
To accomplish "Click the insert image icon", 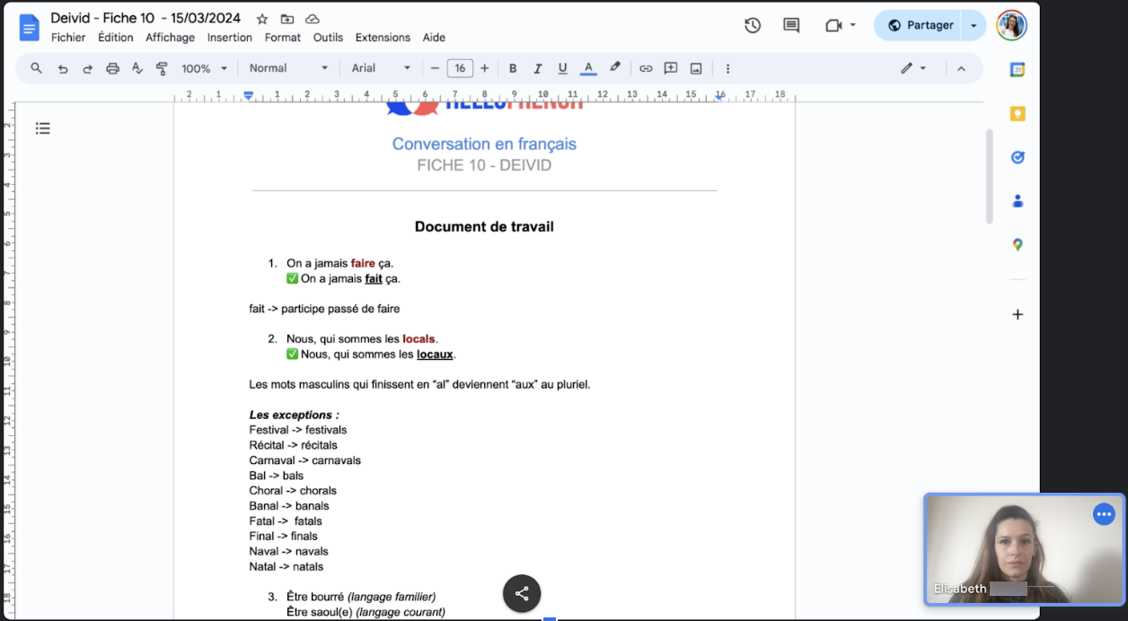I will 696,68.
